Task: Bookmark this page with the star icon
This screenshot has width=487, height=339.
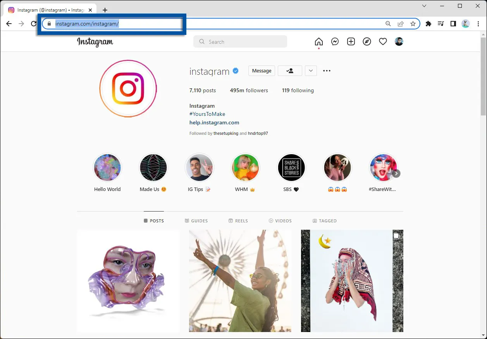Action: click(x=413, y=24)
